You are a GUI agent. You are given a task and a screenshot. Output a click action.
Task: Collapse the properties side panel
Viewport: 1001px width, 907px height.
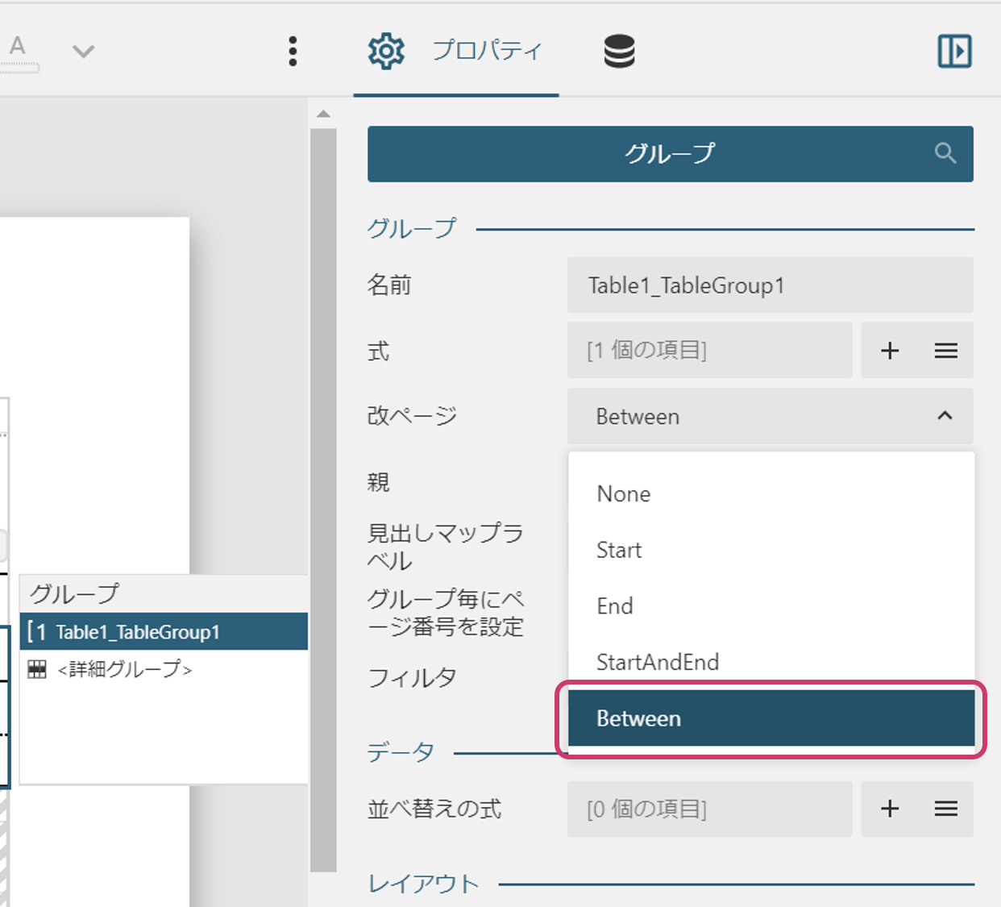pos(954,51)
